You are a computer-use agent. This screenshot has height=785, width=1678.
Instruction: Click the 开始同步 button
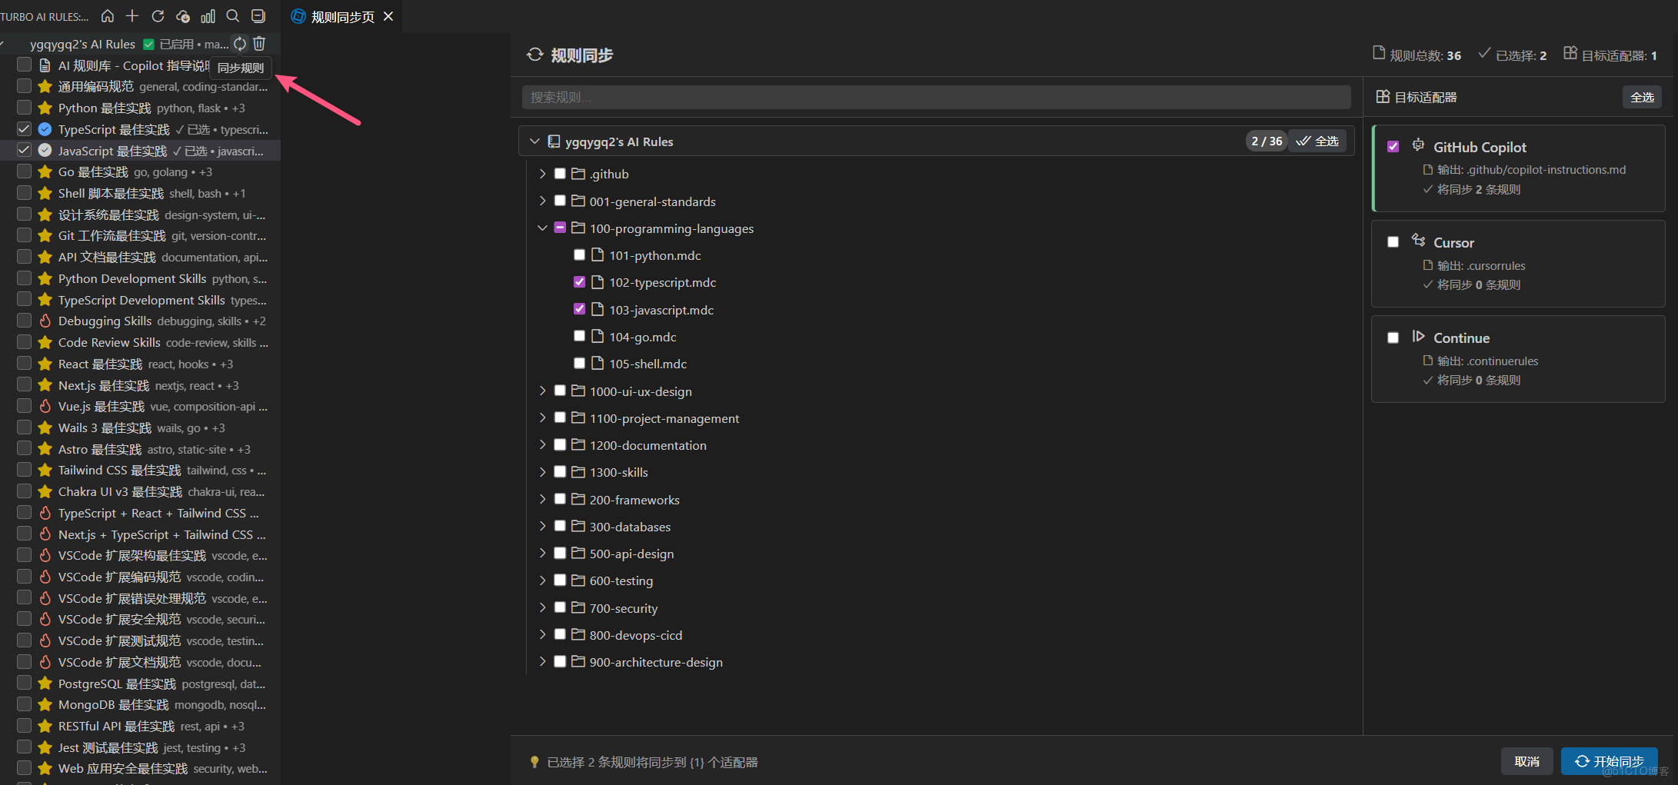click(x=1609, y=761)
